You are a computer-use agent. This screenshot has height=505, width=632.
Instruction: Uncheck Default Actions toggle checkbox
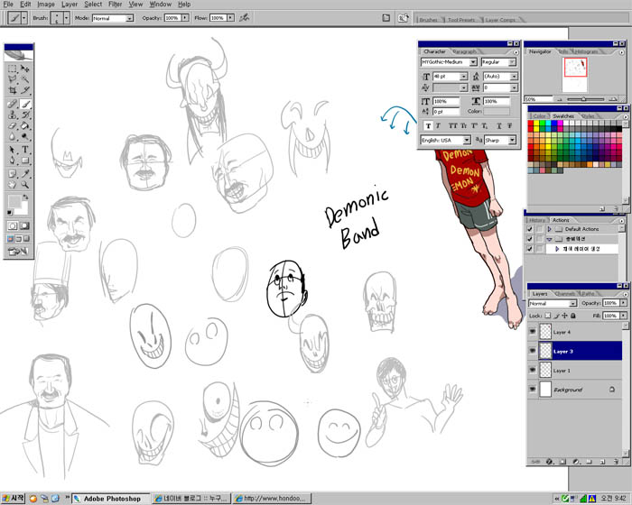(530, 229)
